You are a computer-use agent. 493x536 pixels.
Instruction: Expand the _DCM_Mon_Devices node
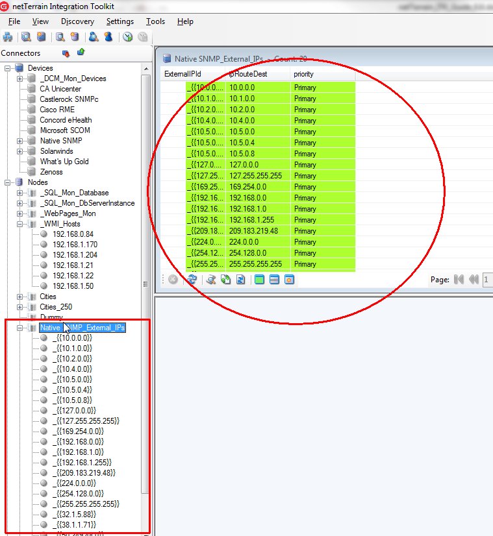point(20,79)
